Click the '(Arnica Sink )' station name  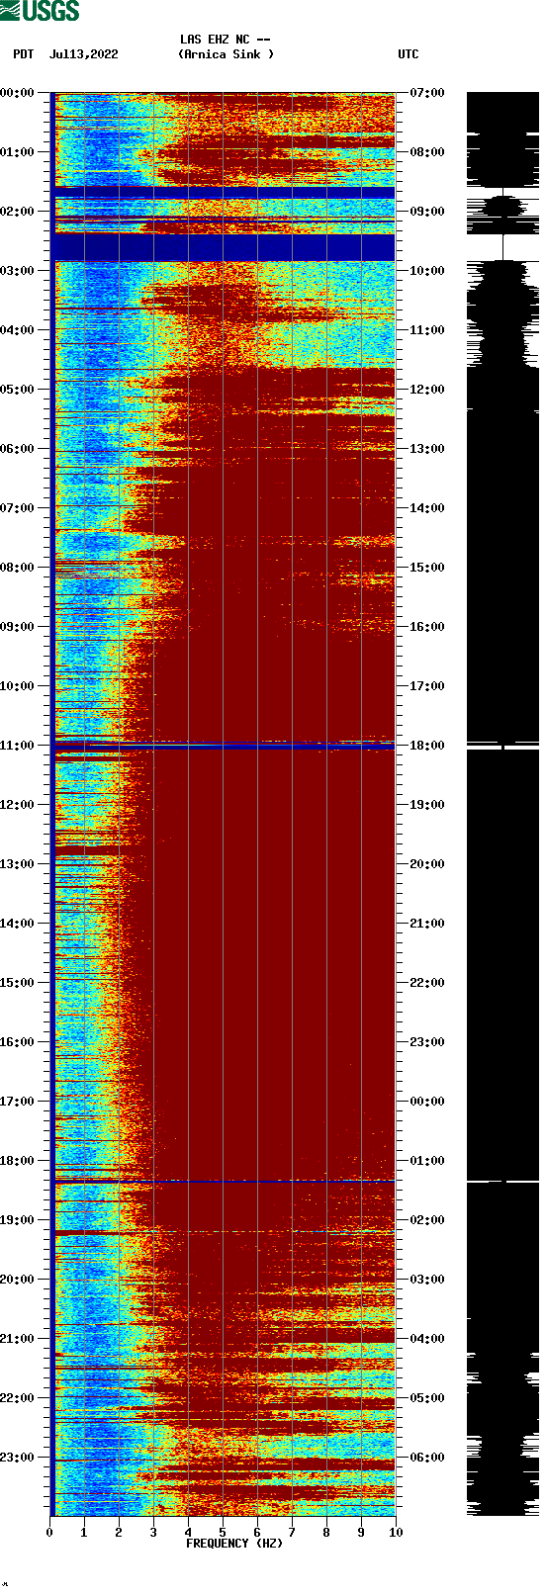click(226, 54)
